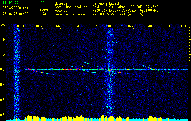The height and width of the screenshot is (121, 191).
Task: Select the filename 2506270830.png
Action: tap(15, 8)
